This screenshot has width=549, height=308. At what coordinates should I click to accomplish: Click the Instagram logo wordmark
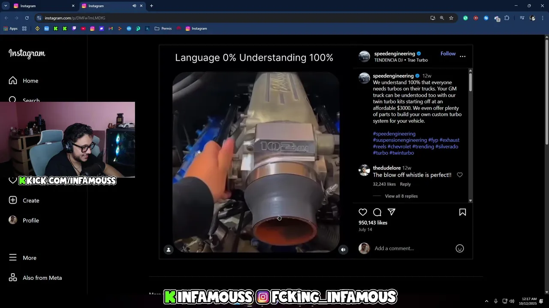click(27, 53)
